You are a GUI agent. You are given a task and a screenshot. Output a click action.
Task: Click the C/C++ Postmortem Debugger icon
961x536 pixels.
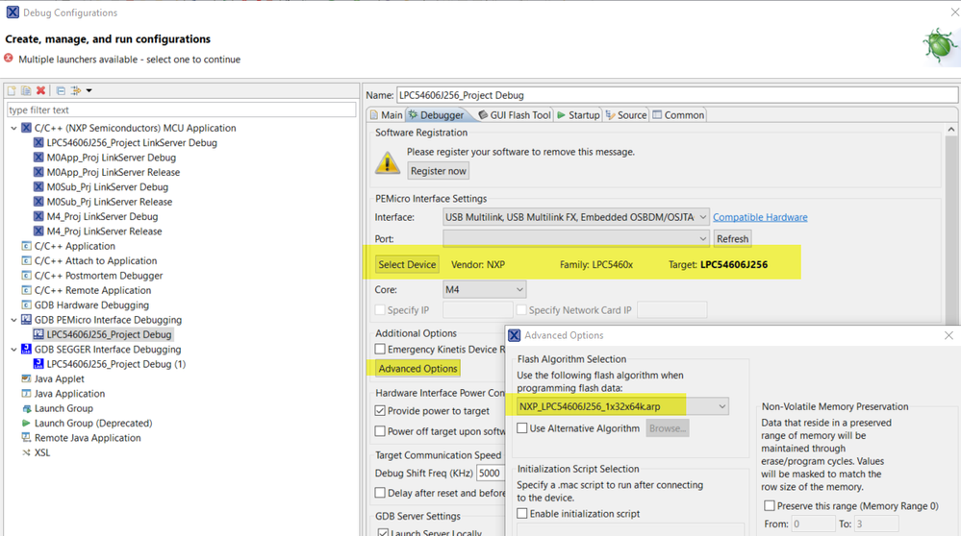click(26, 276)
